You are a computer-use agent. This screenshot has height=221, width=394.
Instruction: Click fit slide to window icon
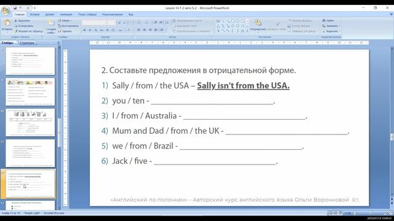391,213
